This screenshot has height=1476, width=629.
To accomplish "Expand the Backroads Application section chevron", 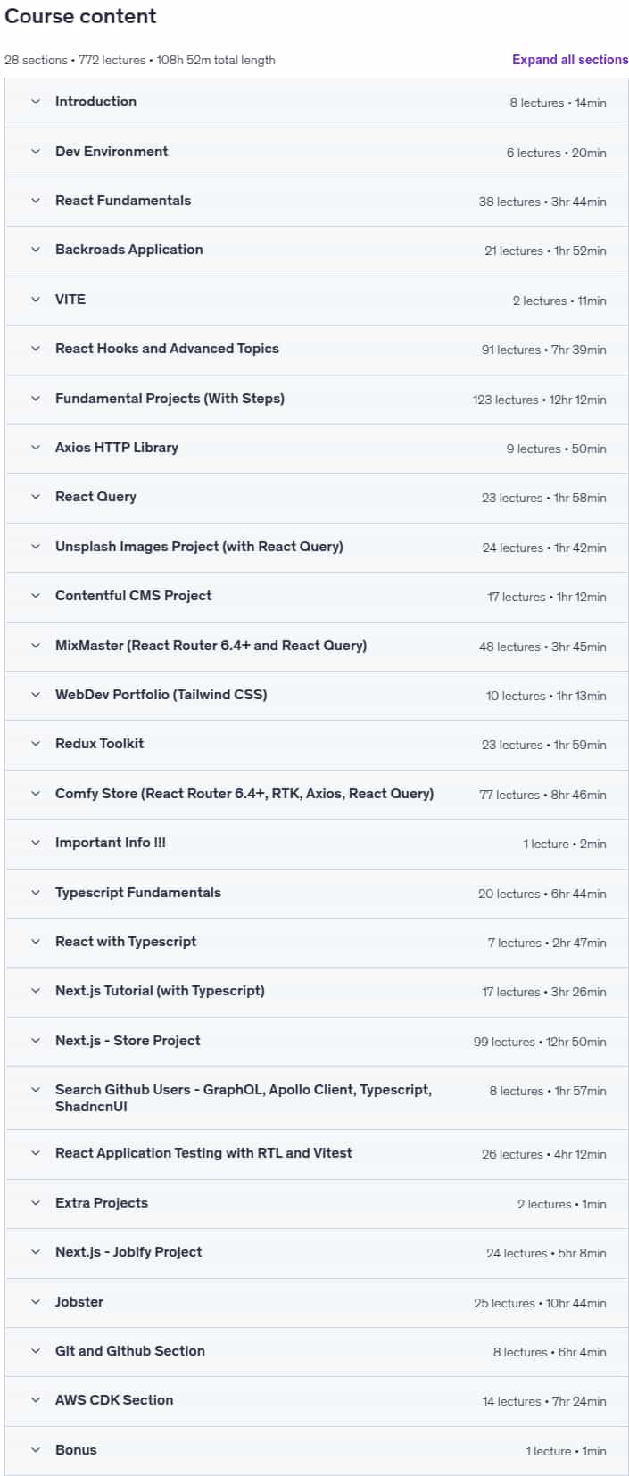I will (x=36, y=250).
